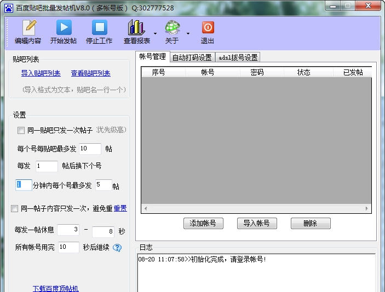This screenshot has width=385, height=292.
Task: Open the 编辑内容 edit content tool
Action: click(x=28, y=32)
